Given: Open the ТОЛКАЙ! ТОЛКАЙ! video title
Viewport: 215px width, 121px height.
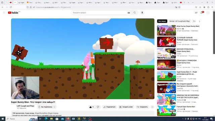Looking at the screenshot, I should pos(187,39).
